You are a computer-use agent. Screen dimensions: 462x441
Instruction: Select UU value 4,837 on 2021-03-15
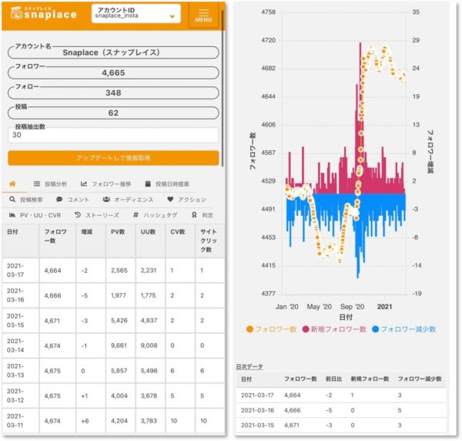pyautogui.click(x=149, y=321)
